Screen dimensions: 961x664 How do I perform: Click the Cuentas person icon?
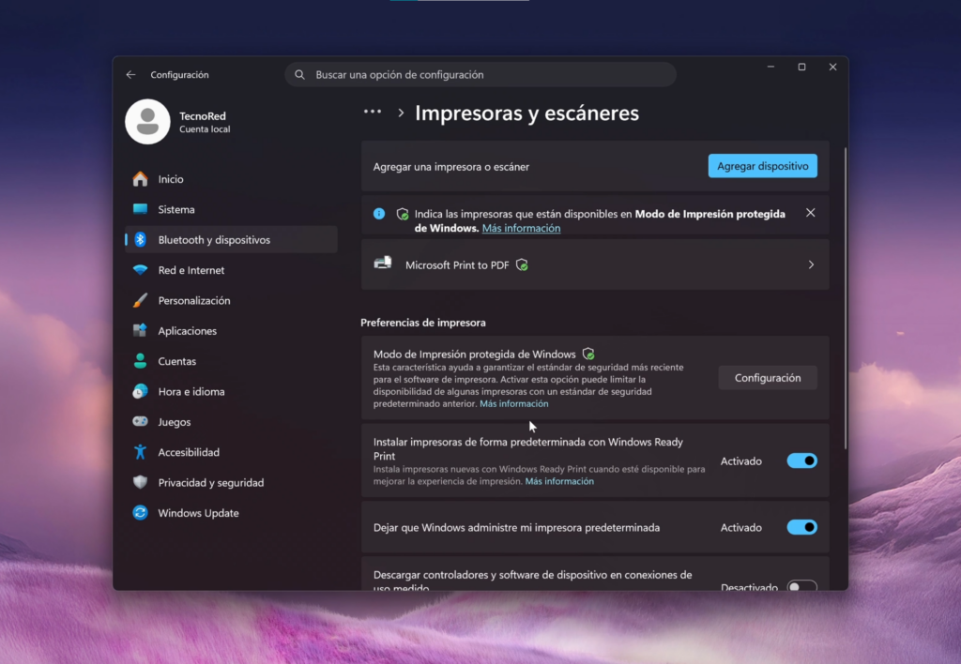coord(141,361)
